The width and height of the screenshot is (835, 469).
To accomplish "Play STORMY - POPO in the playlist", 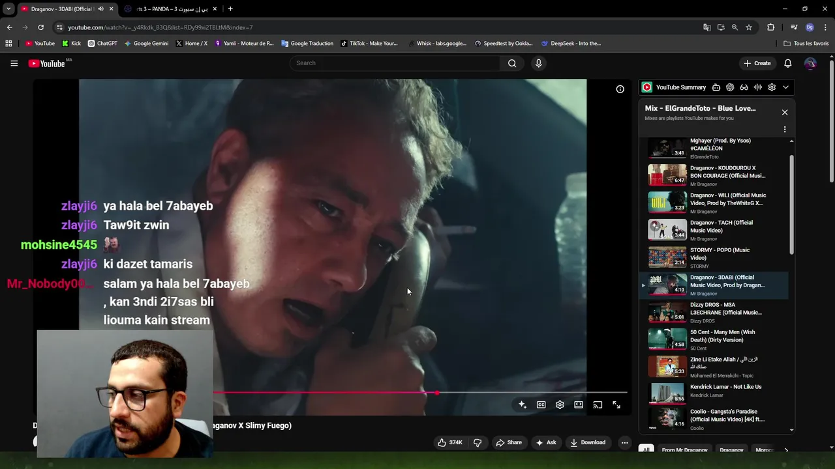I will (x=714, y=257).
